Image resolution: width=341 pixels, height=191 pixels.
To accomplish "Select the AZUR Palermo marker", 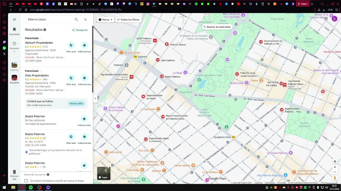I will pos(155,40).
